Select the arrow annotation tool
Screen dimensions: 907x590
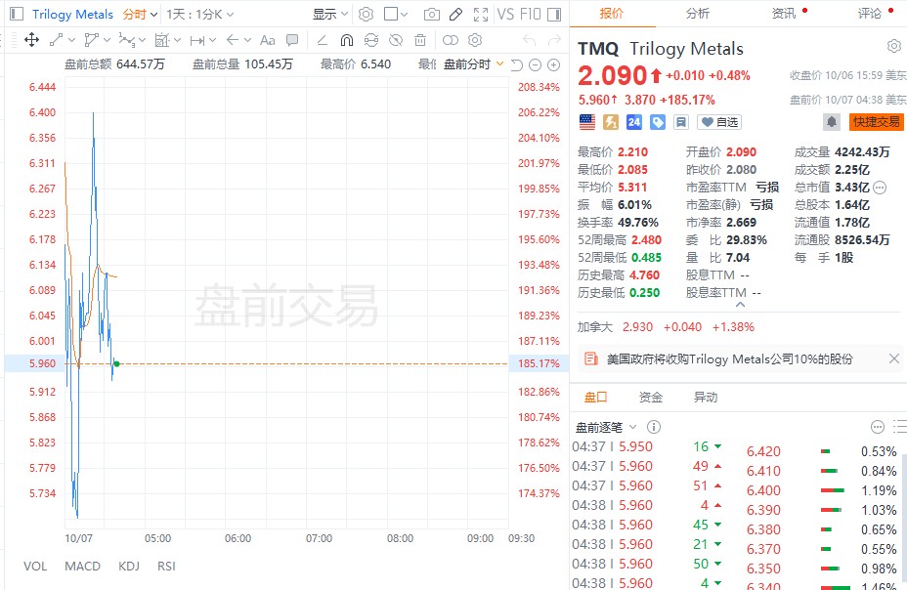point(233,40)
